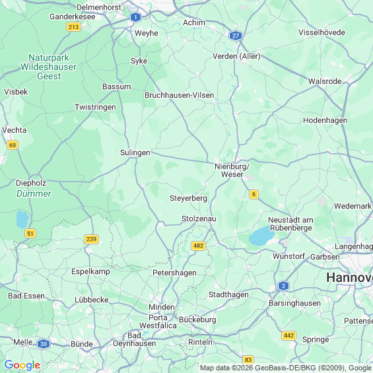This screenshot has width=373, height=373.
Task: Click the map data copyright attribution text
Action: coord(286,368)
